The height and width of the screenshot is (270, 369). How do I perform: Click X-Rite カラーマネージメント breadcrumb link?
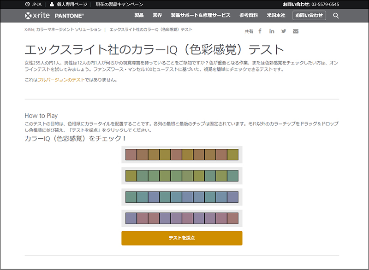click(x=63, y=29)
